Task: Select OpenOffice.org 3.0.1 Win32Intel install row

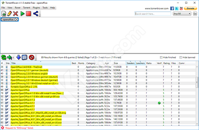Action: [x=98, y=83]
